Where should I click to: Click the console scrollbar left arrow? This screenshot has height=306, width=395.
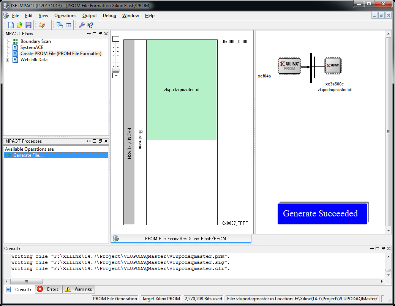coord(6,281)
